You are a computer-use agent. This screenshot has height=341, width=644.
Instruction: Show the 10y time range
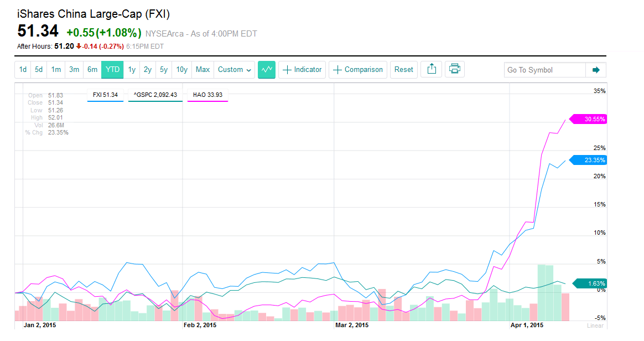[181, 70]
